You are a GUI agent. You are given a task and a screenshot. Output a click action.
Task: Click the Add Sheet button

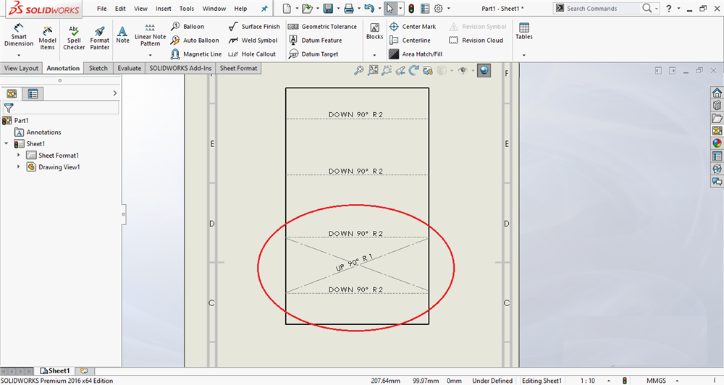(84, 371)
